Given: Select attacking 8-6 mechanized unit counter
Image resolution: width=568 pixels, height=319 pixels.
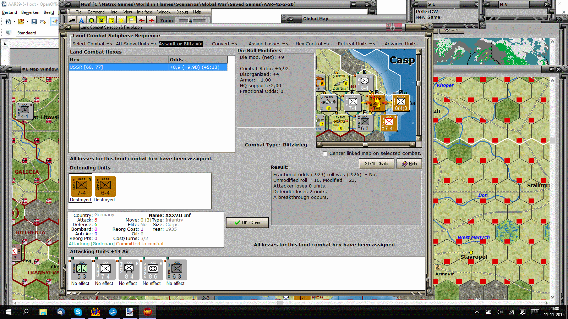Looking at the screenshot, I should coord(153,270).
